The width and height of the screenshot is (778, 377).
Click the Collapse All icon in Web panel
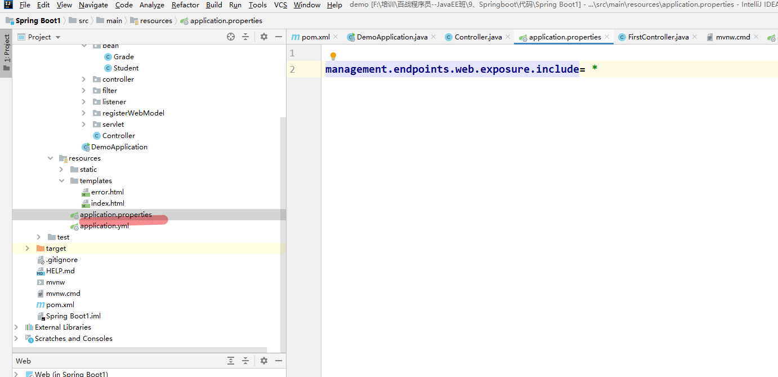click(x=245, y=361)
